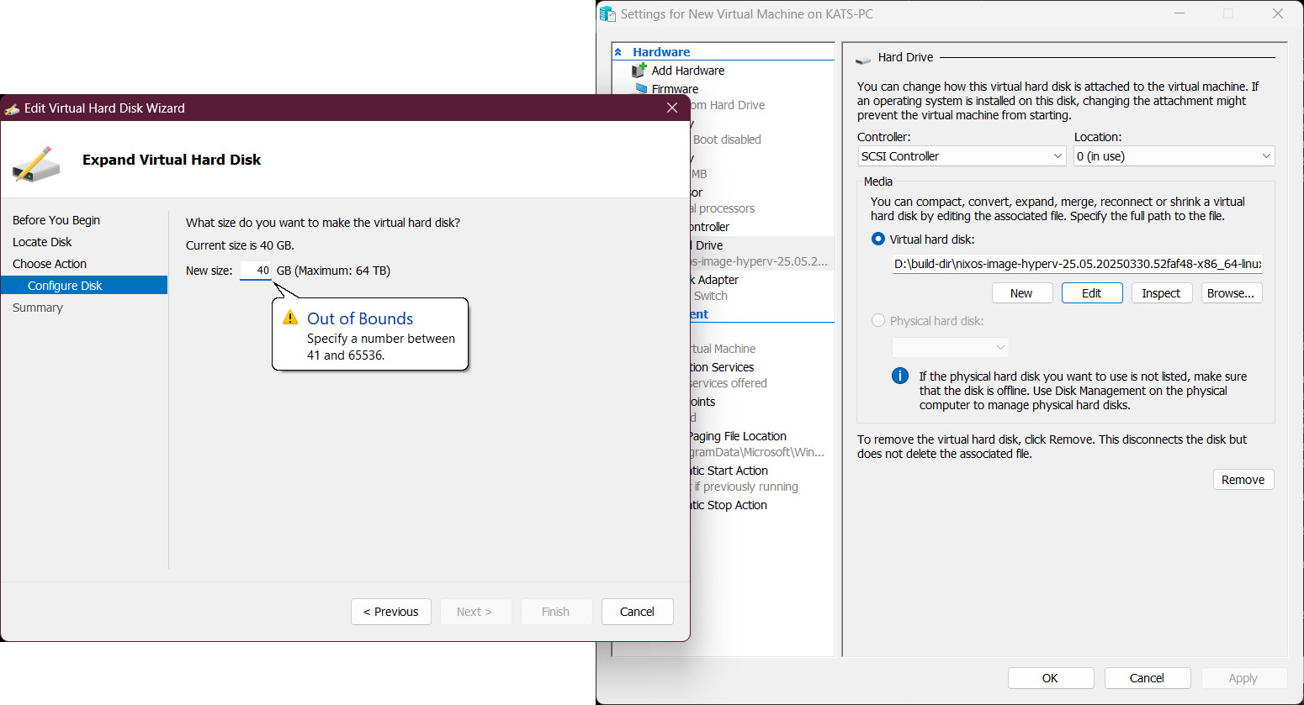
Task: Click Cancel in the Settings window
Action: pyautogui.click(x=1148, y=678)
